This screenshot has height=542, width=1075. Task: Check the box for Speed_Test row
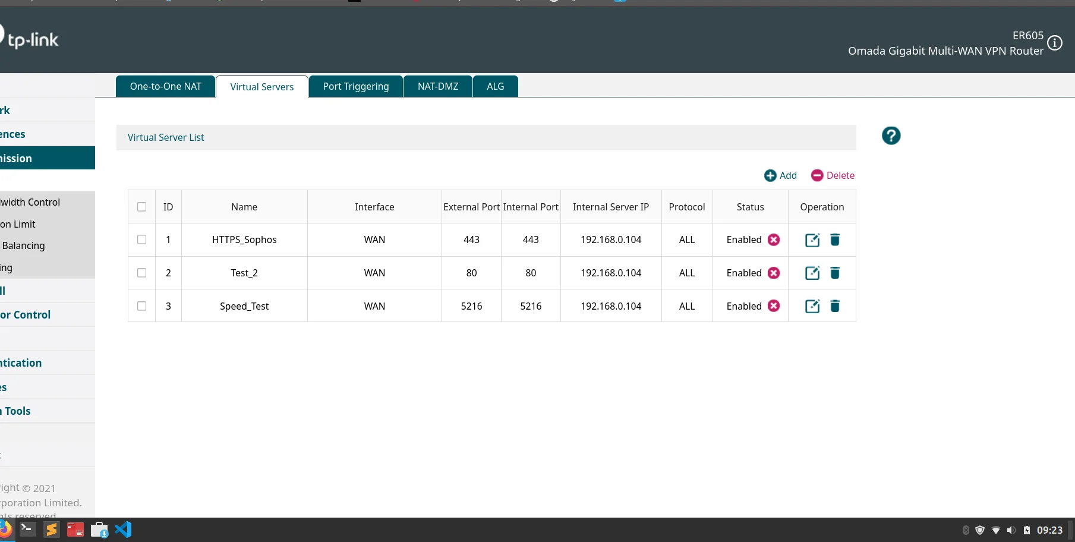click(141, 306)
